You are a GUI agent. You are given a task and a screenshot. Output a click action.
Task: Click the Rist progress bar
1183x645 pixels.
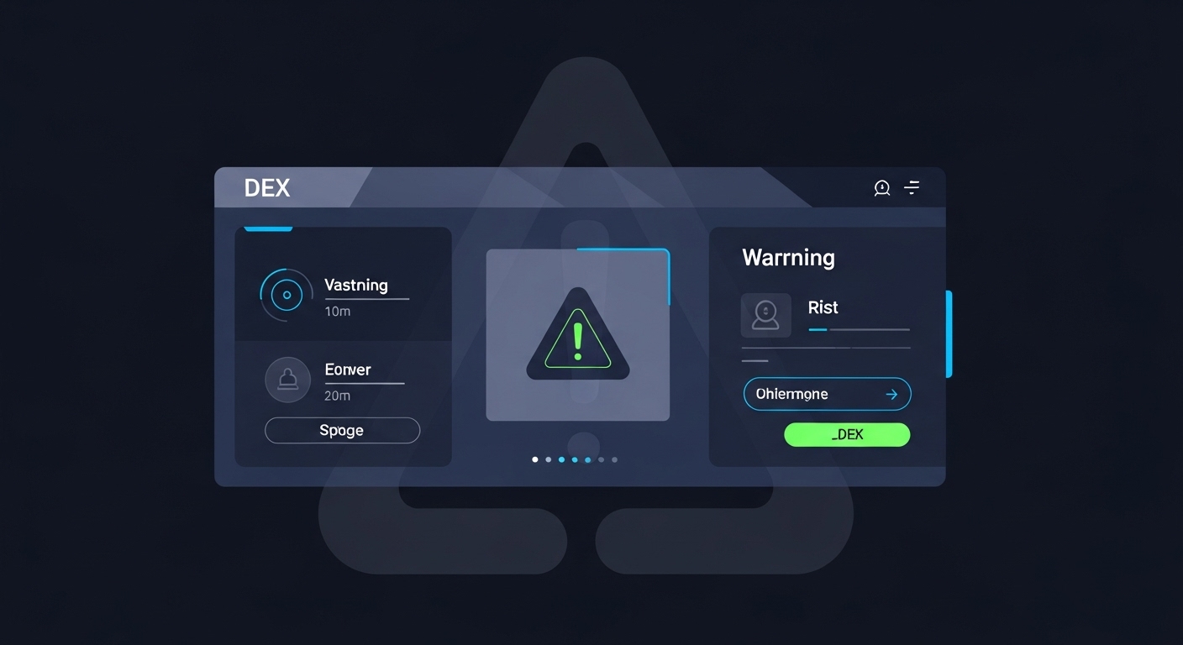point(859,330)
